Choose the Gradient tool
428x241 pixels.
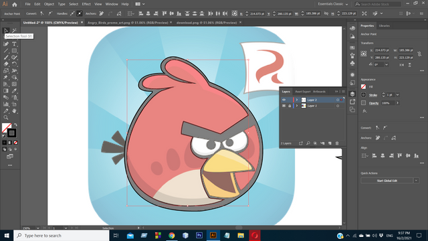tap(6, 91)
